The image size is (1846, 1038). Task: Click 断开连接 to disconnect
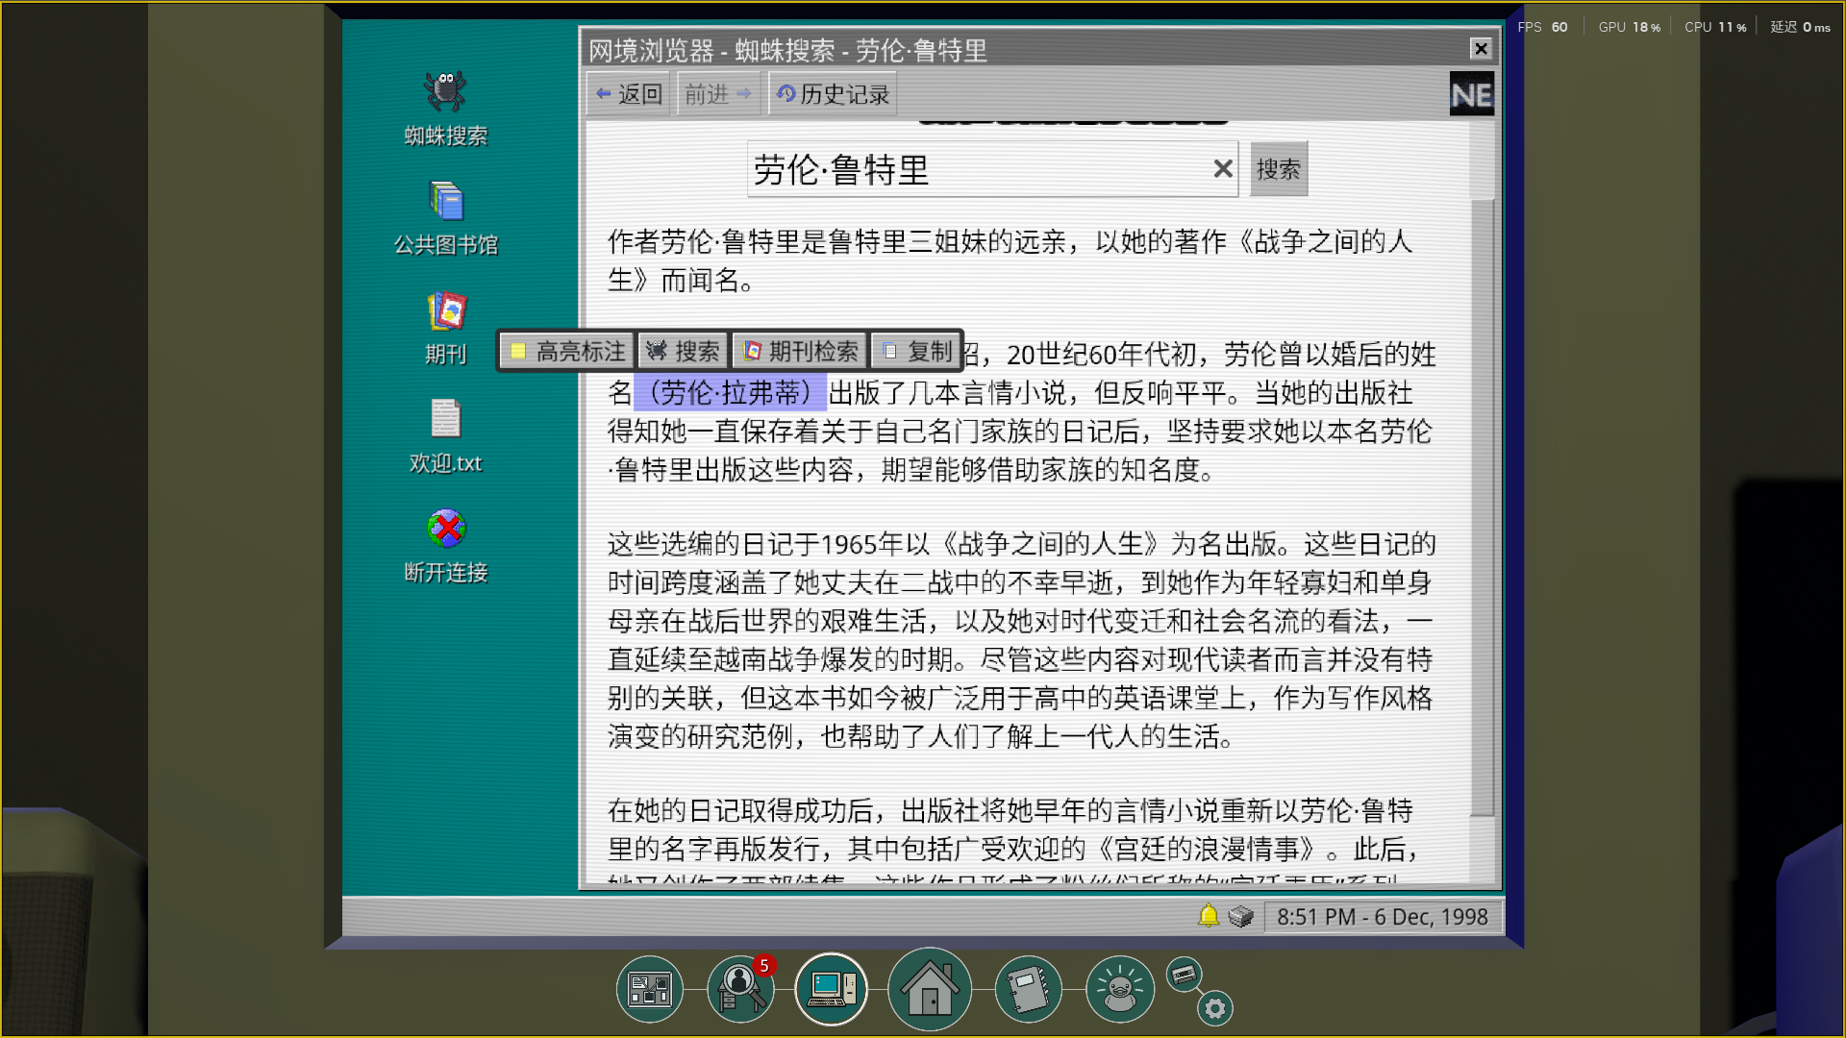[x=445, y=541]
